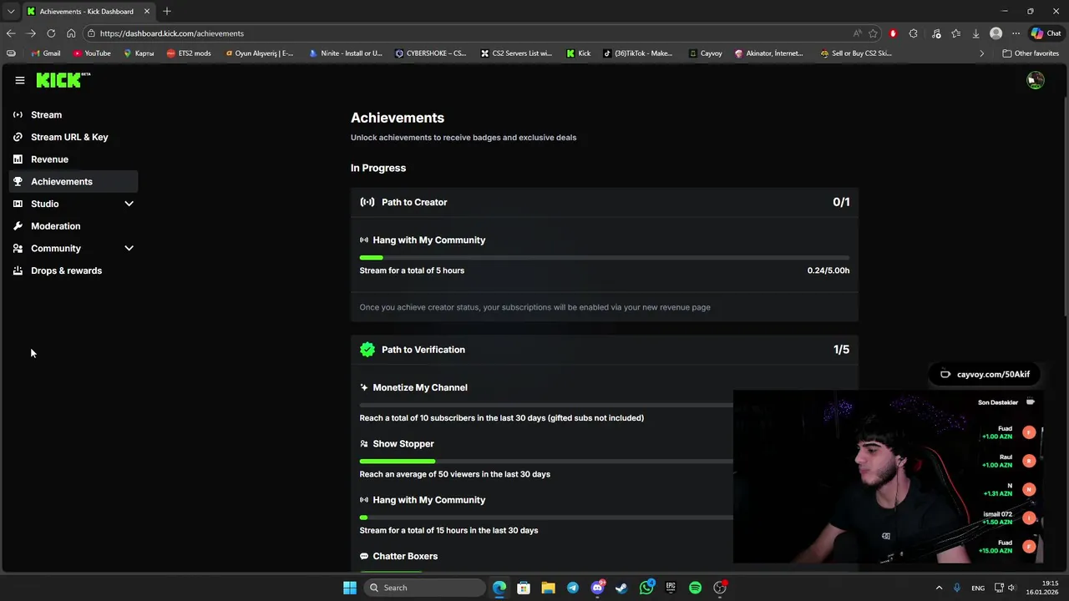The image size is (1069, 601).
Task: Click the Path to Verification header
Action: [605, 350]
